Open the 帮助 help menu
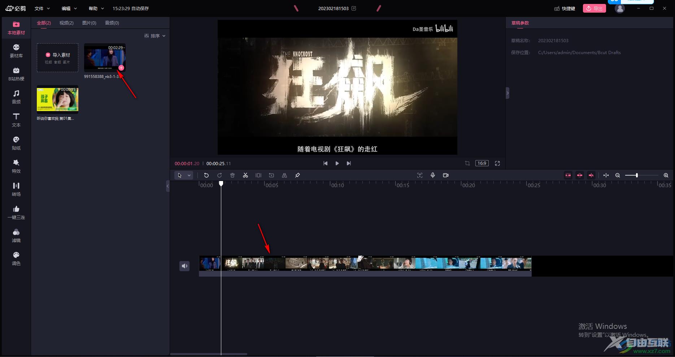675x357 pixels. [96, 8]
